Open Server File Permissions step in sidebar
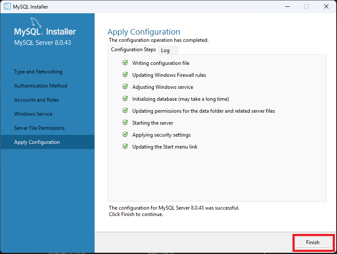The height and width of the screenshot is (254, 337). click(x=39, y=128)
